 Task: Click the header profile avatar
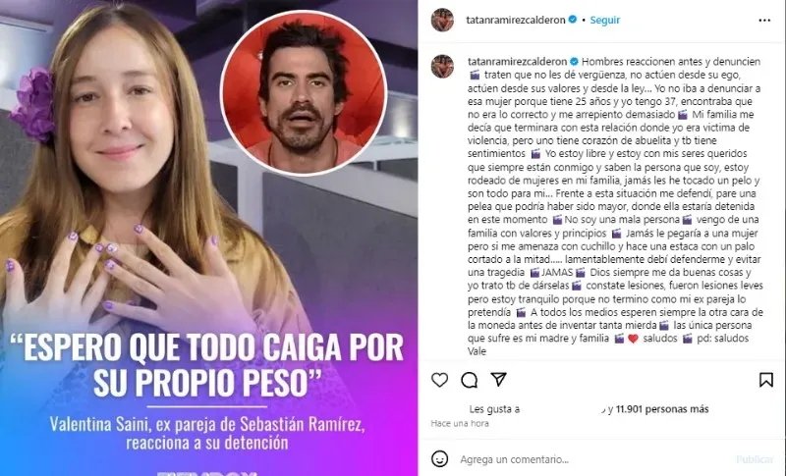click(442, 20)
